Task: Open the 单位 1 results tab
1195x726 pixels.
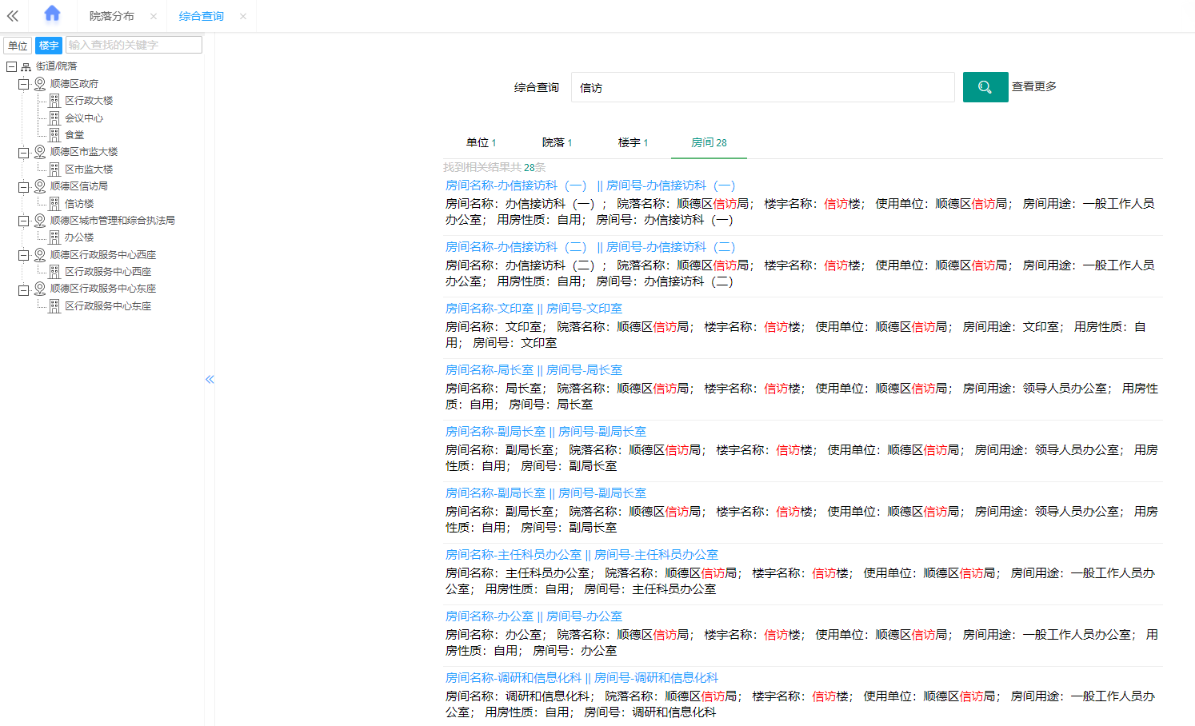Action: point(482,142)
